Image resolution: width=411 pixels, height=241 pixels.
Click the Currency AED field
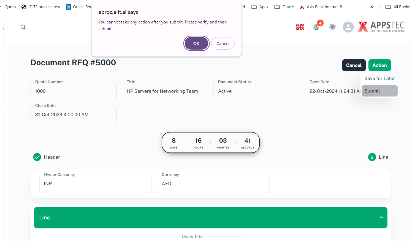213,184
